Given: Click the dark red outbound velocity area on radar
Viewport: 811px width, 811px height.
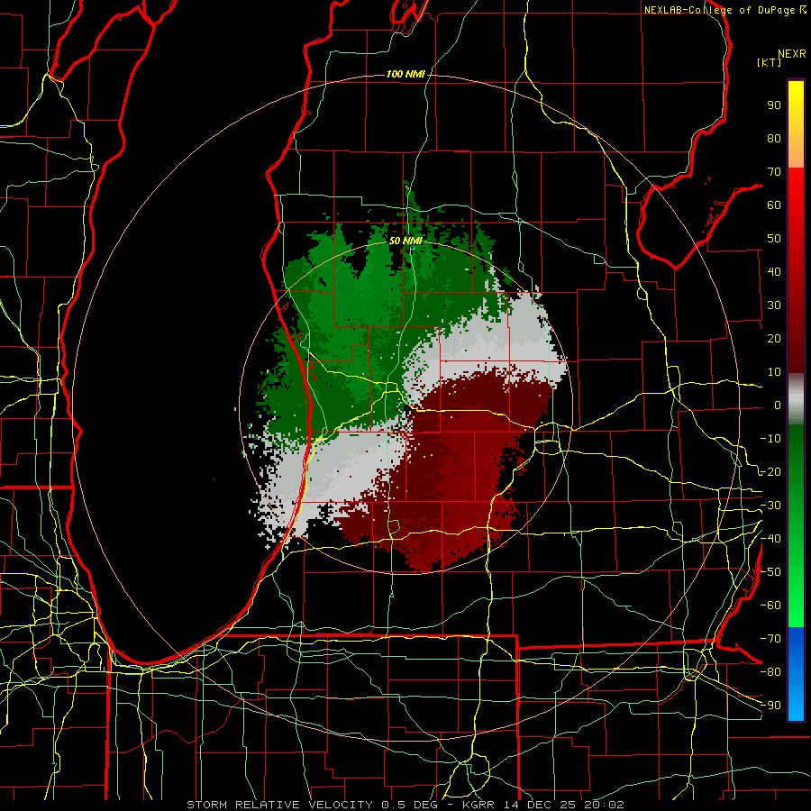Looking at the screenshot, I should 455,466.
